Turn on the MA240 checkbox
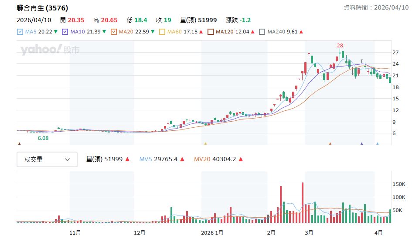The width and height of the screenshot is (419, 242). click(262, 32)
